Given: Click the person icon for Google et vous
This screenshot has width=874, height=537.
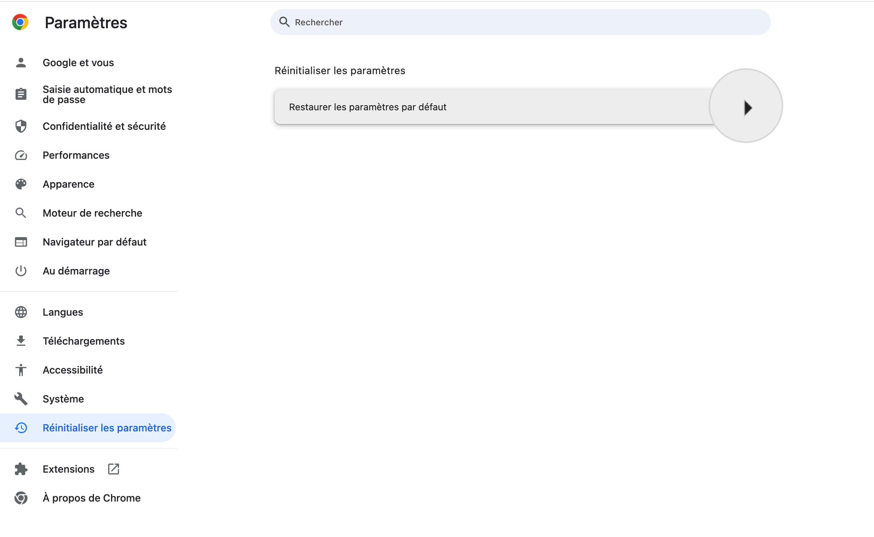Looking at the screenshot, I should pyautogui.click(x=21, y=63).
